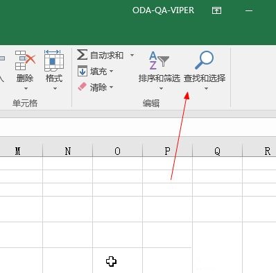The width and height of the screenshot is (276, 273).
Task: Select column O header
Action: 117,151
